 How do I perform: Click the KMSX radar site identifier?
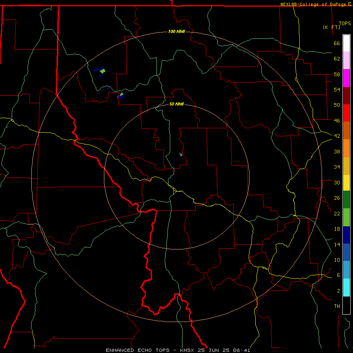188,350
